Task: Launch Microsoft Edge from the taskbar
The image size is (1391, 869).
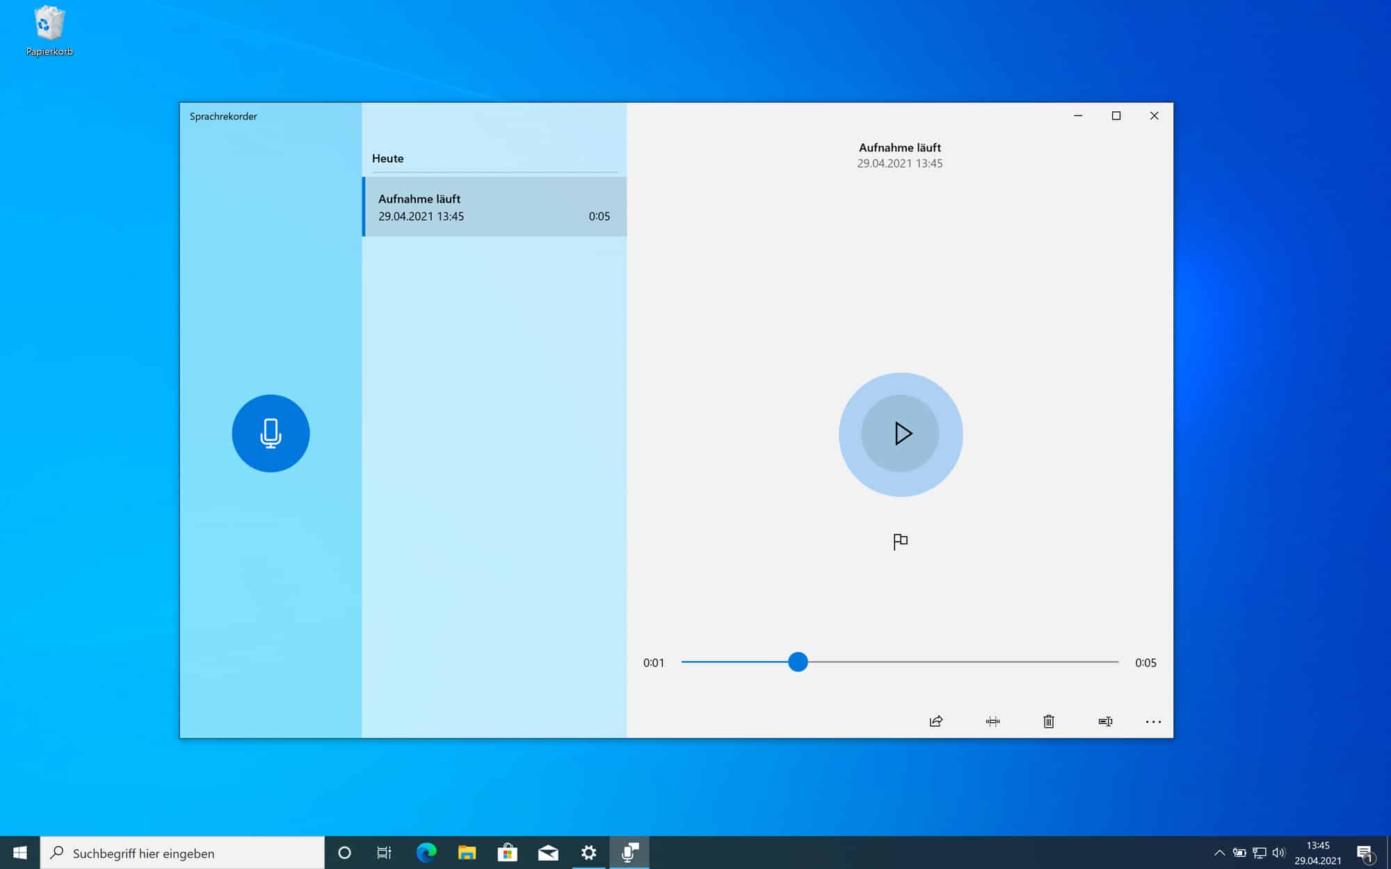Action: (x=426, y=852)
